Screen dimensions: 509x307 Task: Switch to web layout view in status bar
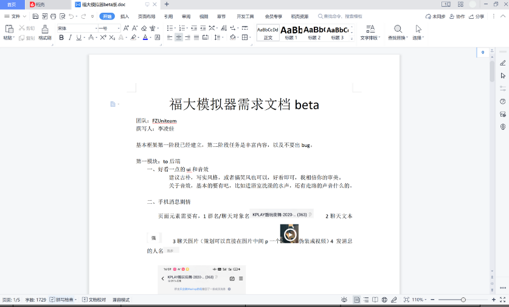click(x=384, y=300)
